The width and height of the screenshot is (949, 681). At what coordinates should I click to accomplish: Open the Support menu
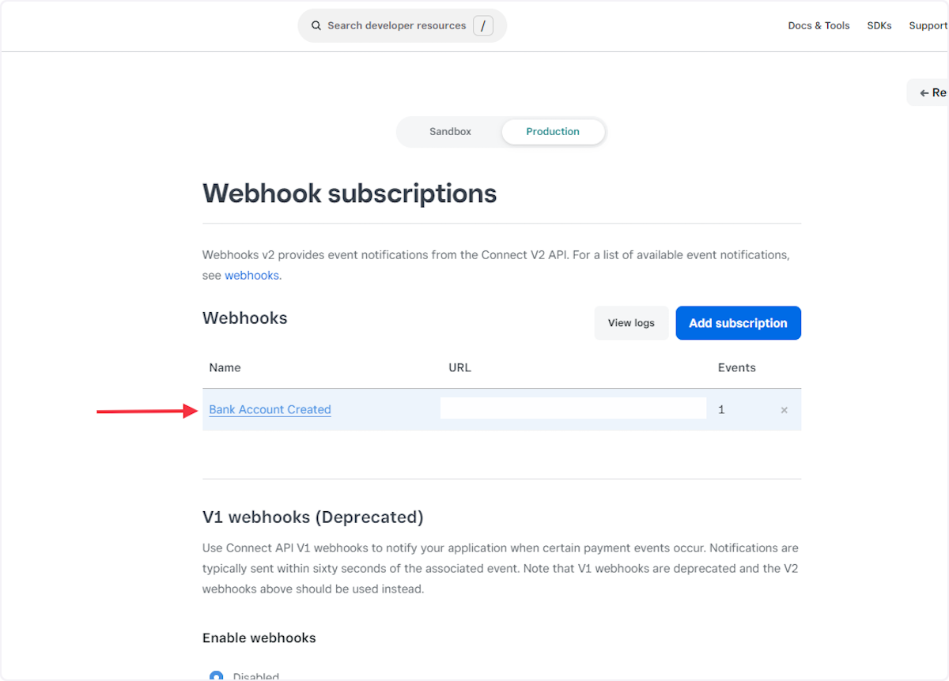click(x=928, y=25)
